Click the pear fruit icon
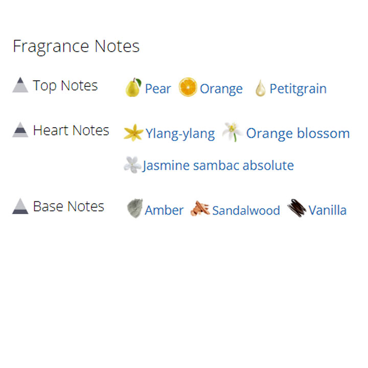This screenshot has height=368, width=368. pyautogui.click(x=133, y=87)
